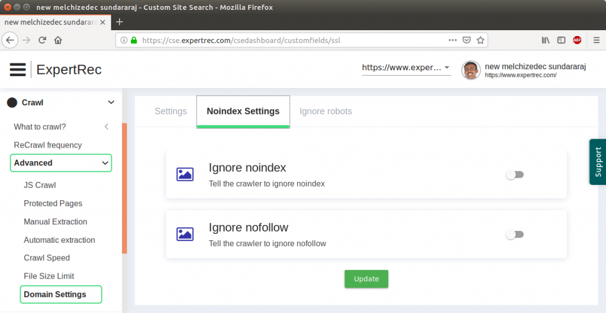The width and height of the screenshot is (606, 313).
Task: Open the Support side panel
Action: point(598,162)
